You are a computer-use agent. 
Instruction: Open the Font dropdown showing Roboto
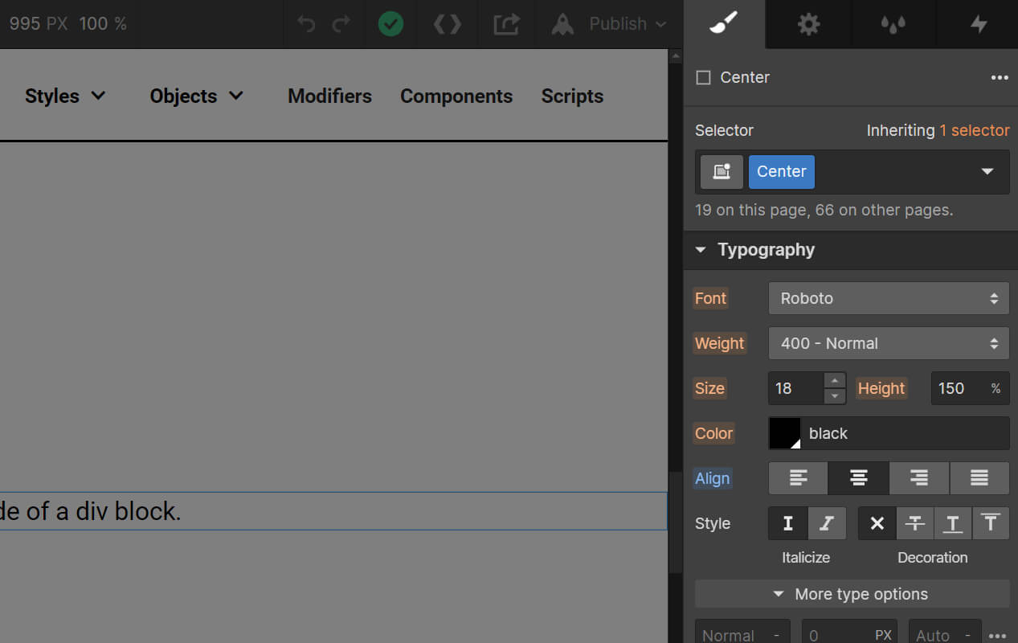click(889, 298)
